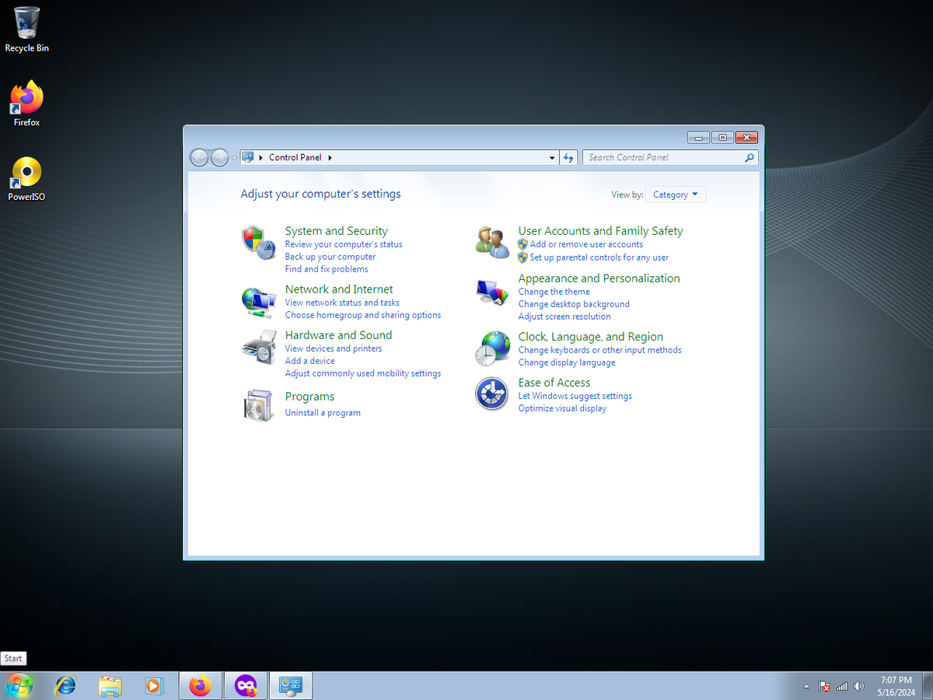Screen dimensions: 933x700
Task: Click the volume speaker tray icon
Action: pyautogui.click(x=858, y=686)
